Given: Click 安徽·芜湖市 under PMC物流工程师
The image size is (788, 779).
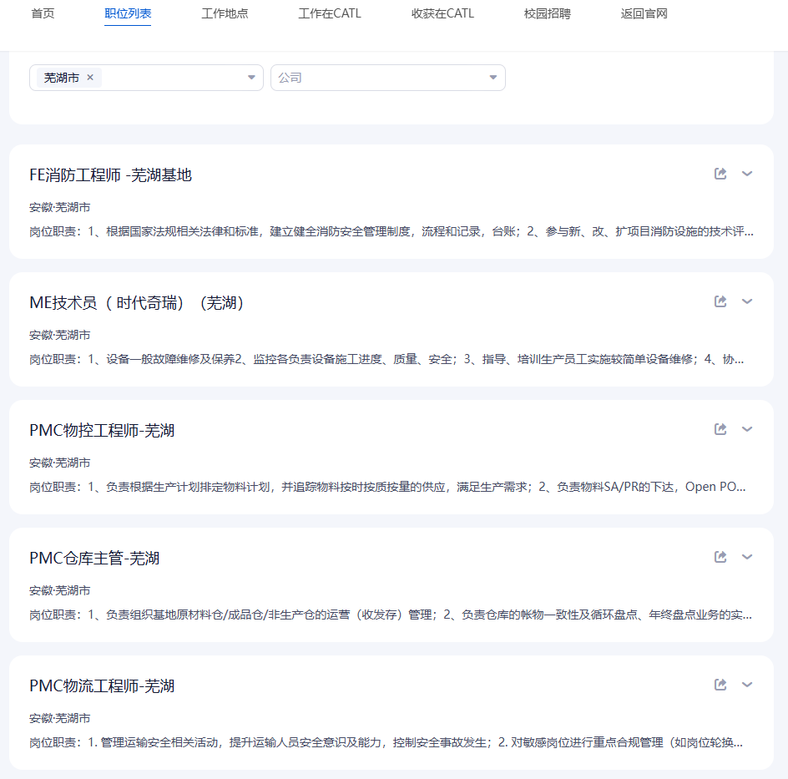Looking at the screenshot, I should click(x=60, y=718).
